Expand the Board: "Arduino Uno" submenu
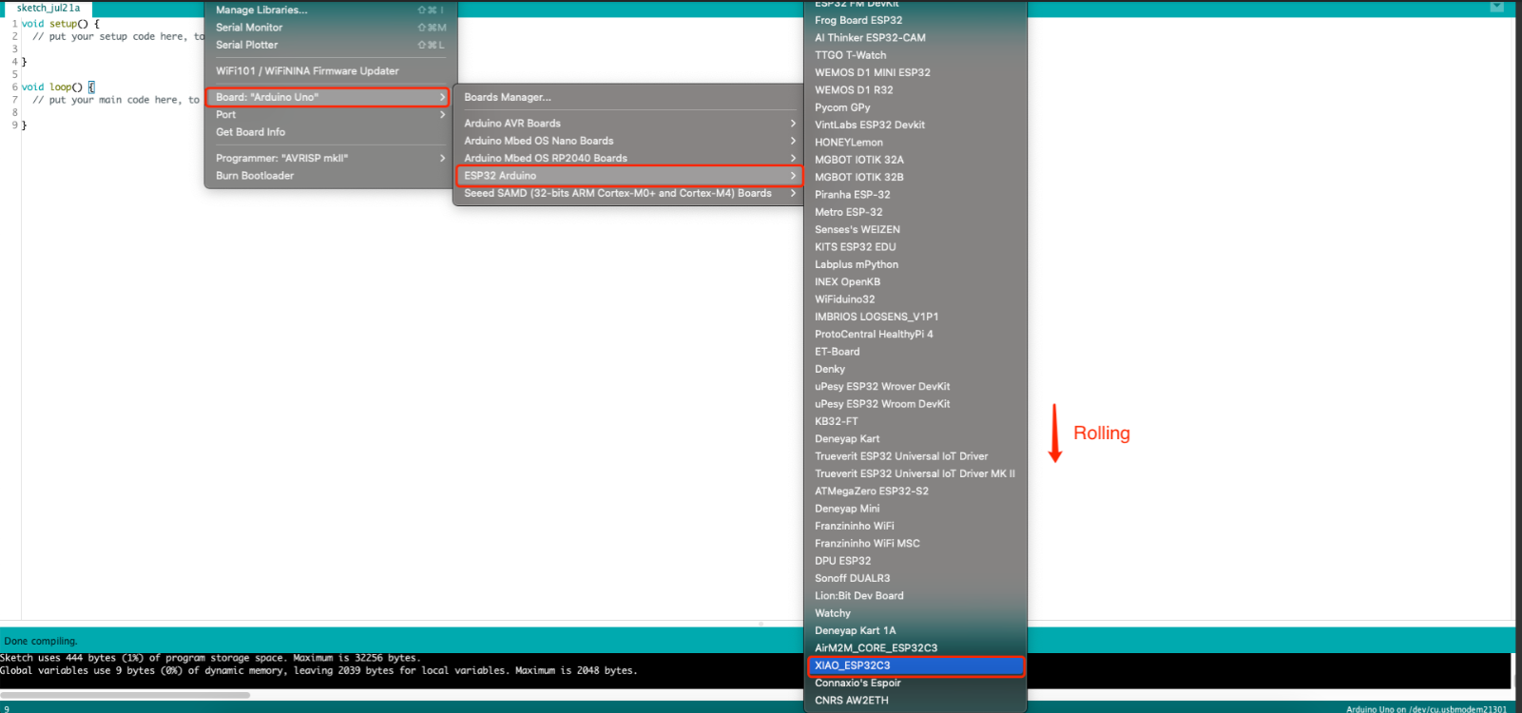The image size is (1522, 713). [327, 97]
